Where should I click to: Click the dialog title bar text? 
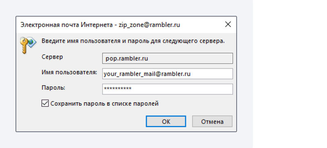pyautogui.click(x=100, y=25)
